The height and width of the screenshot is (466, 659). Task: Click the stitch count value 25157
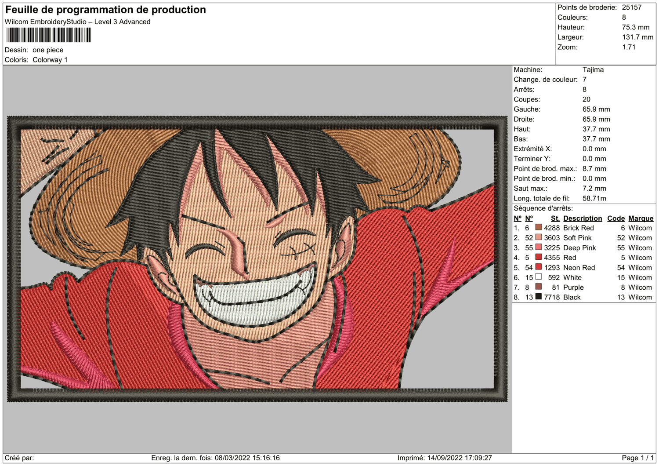coord(632,7)
